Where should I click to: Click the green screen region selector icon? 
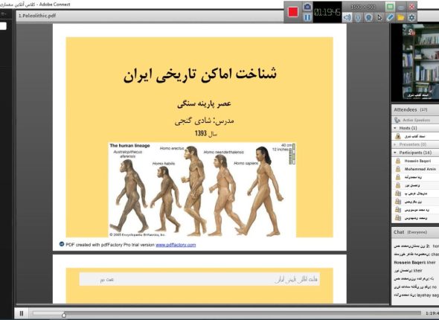click(x=390, y=7)
